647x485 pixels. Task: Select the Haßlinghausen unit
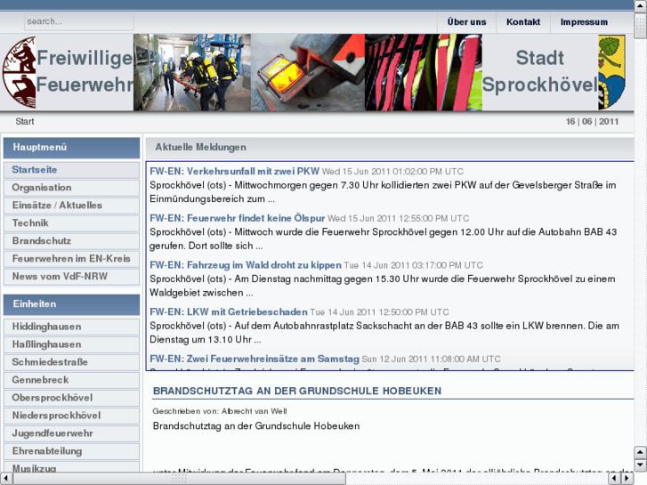coord(71,344)
